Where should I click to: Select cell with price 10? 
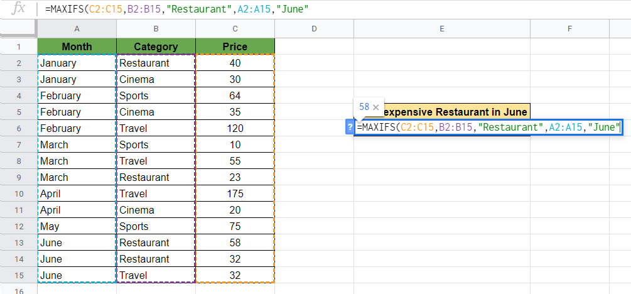click(235, 145)
